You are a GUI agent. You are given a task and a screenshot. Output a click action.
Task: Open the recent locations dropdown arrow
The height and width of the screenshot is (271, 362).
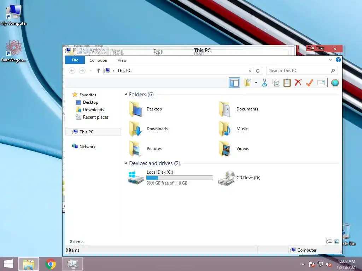(x=91, y=71)
